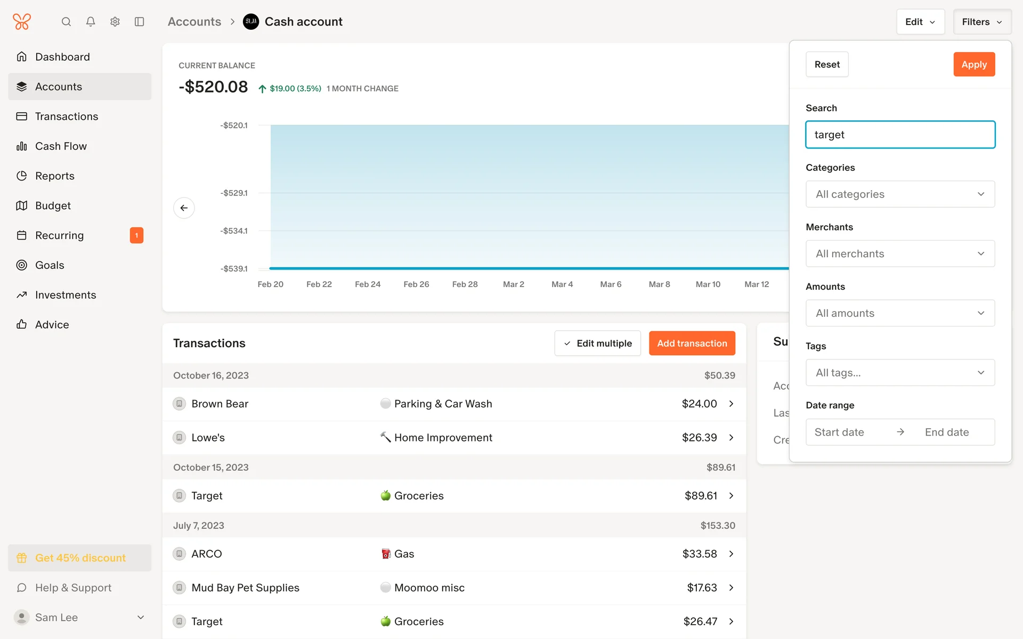The width and height of the screenshot is (1023, 639).
Task: Toggle Edit multiple selection mode
Action: click(597, 343)
